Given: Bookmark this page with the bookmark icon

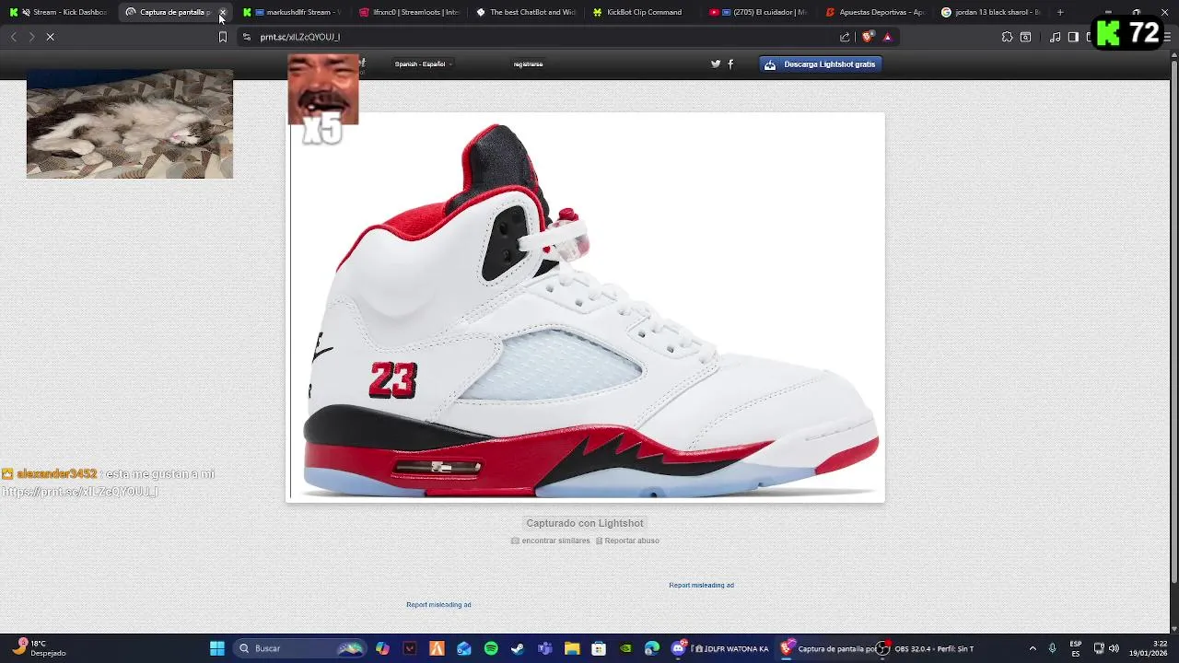Looking at the screenshot, I should point(222,37).
